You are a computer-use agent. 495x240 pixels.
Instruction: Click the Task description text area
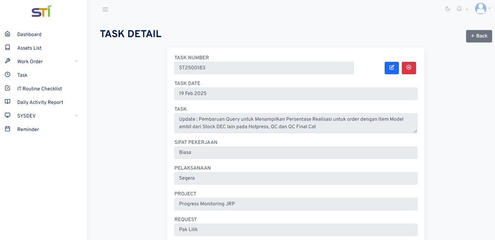[296, 123]
